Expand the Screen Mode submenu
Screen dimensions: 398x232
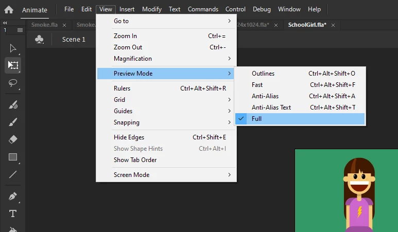point(166,175)
